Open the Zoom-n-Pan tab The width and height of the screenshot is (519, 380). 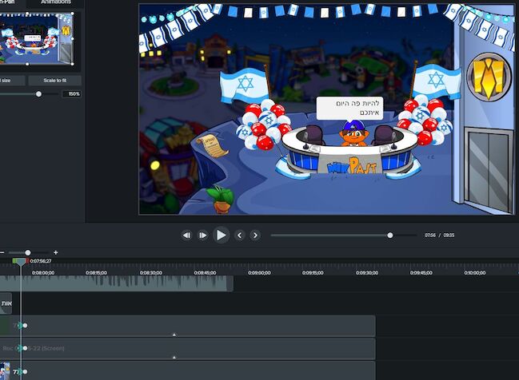point(11,3)
